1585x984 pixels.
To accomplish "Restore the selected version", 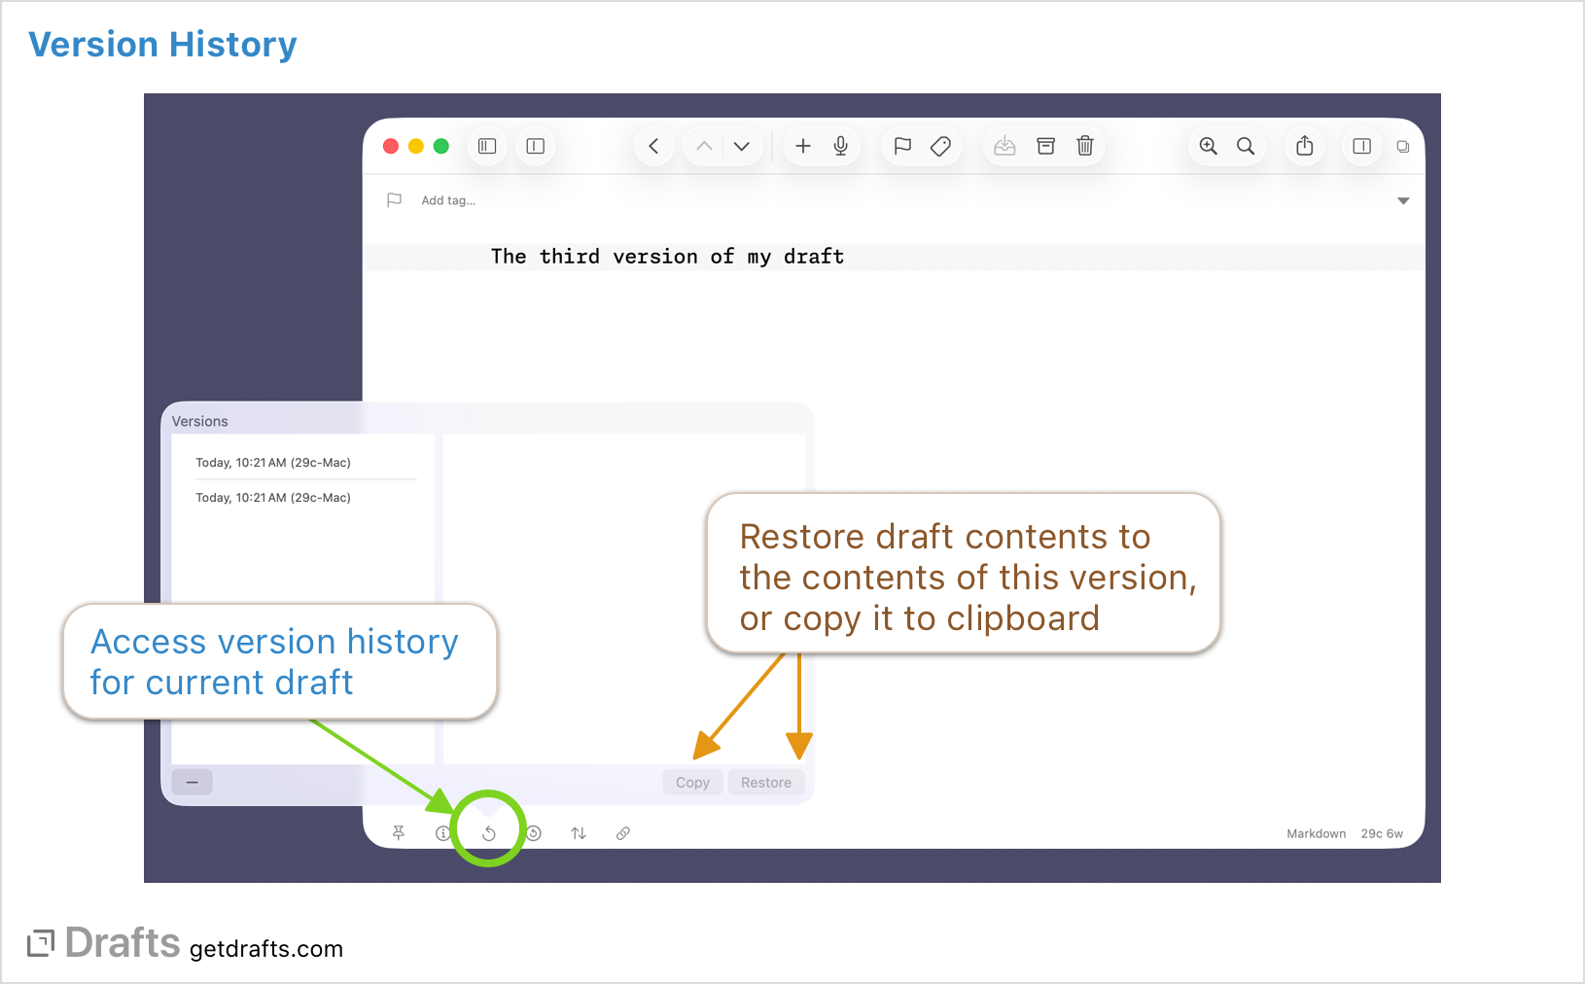I will point(766,782).
